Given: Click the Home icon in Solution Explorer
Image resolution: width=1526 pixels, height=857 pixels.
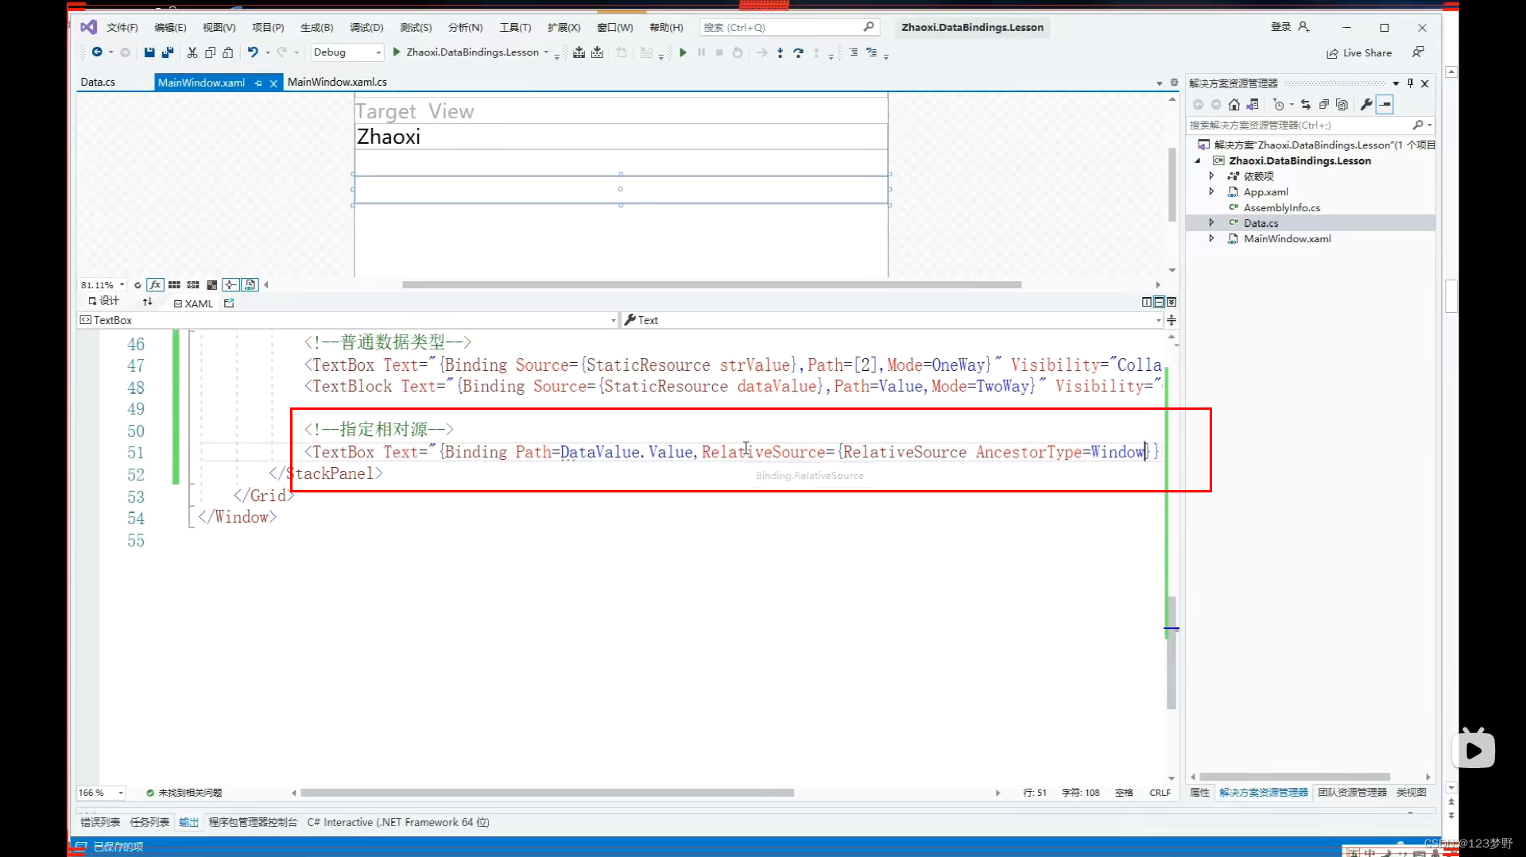Looking at the screenshot, I should (1234, 105).
